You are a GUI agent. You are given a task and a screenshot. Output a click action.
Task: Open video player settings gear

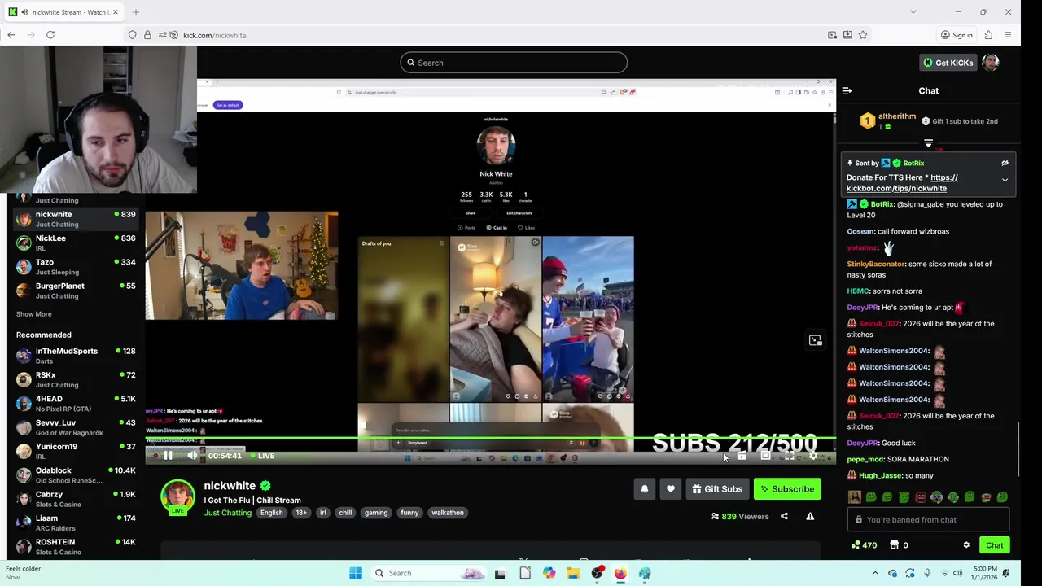pyautogui.click(x=812, y=456)
